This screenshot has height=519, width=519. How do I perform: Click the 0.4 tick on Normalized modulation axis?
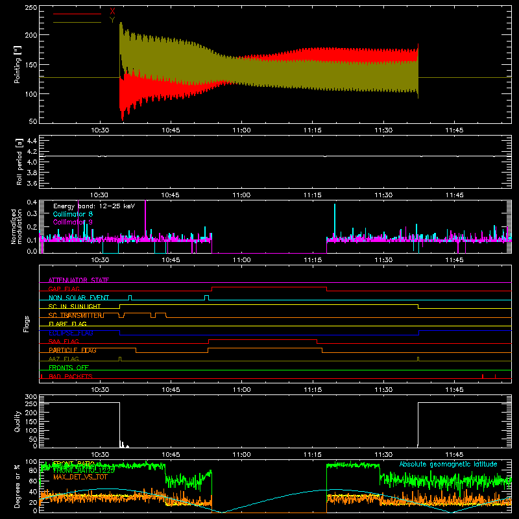[x=32, y=202]
